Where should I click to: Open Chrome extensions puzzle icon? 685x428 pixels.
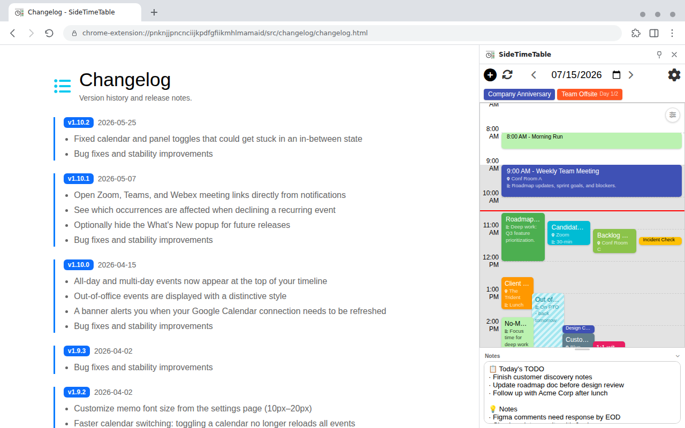coord(636,33)
